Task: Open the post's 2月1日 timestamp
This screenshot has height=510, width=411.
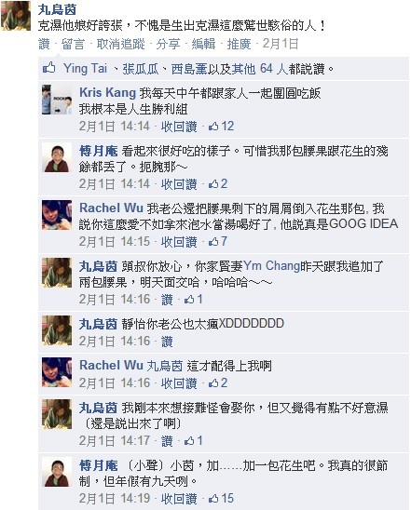Action: pyautogui.click(x=281, y=44)
